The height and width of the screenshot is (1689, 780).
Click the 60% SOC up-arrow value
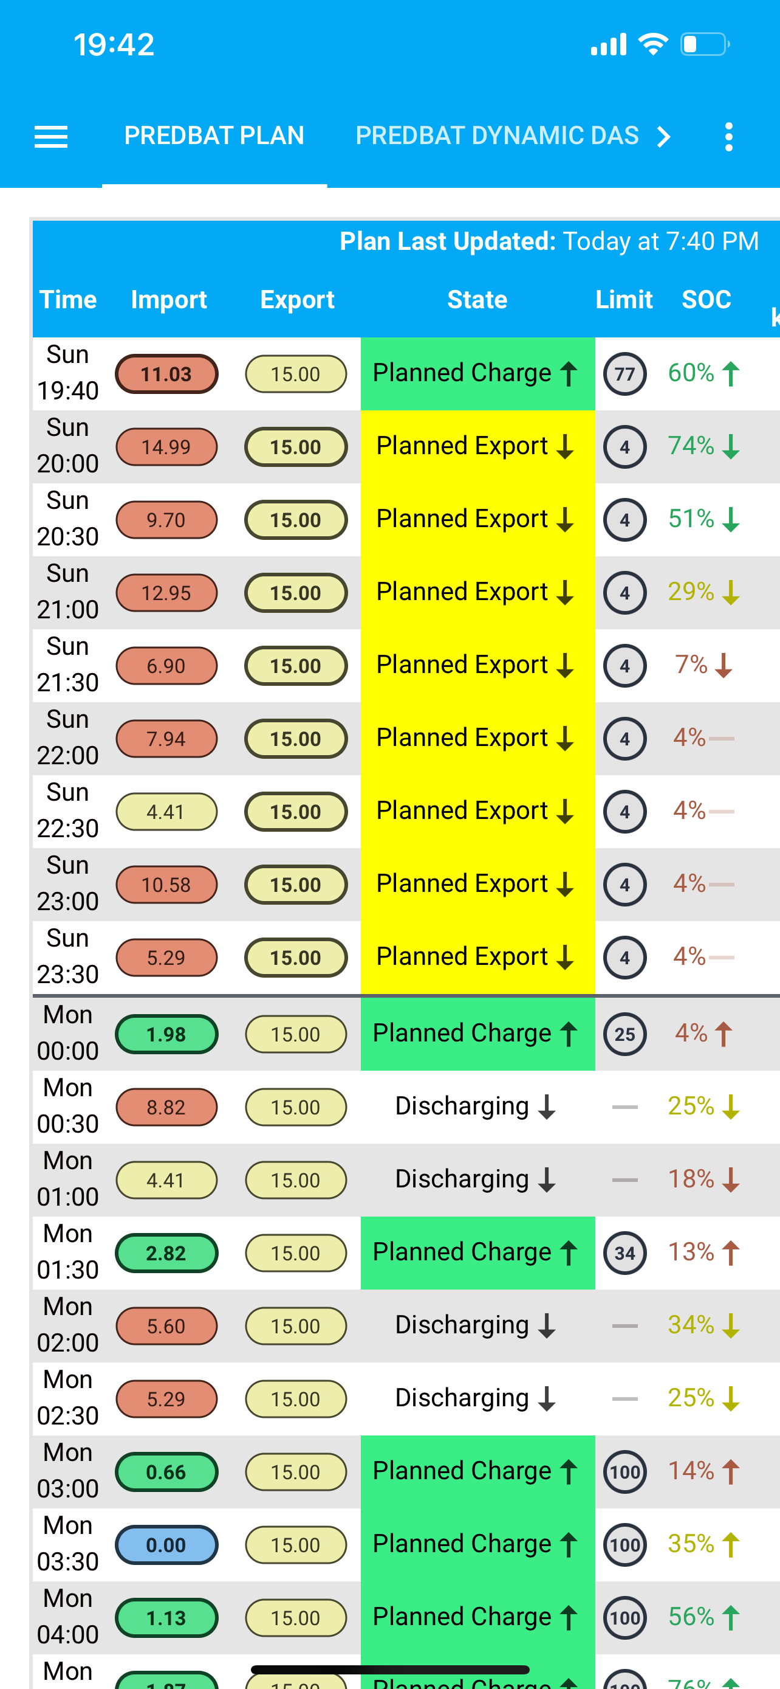704,373
